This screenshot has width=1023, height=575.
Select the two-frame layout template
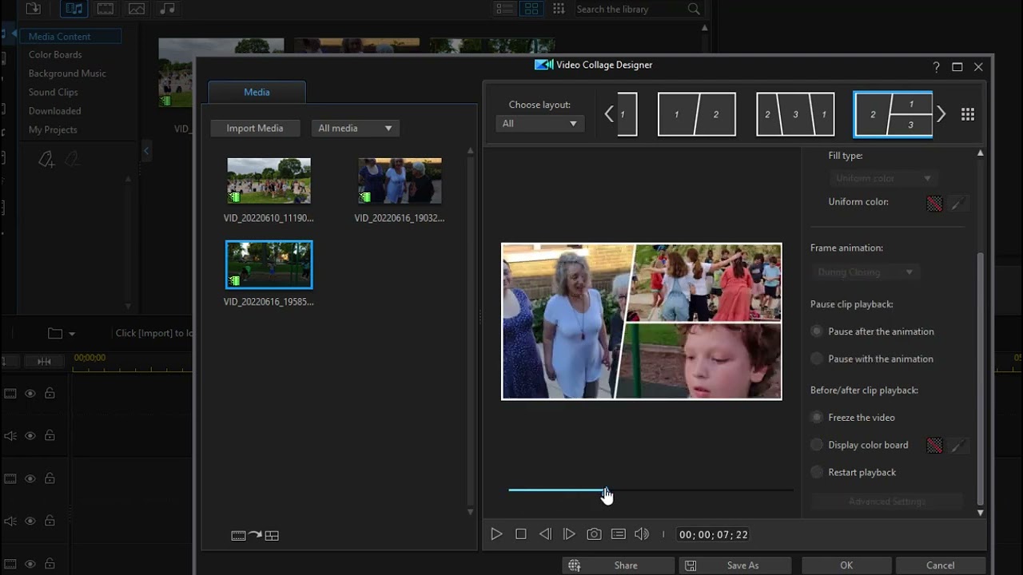696,114
